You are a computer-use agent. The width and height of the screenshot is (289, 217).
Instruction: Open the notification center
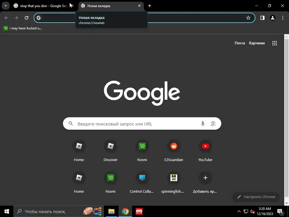(x=280, y=211)
